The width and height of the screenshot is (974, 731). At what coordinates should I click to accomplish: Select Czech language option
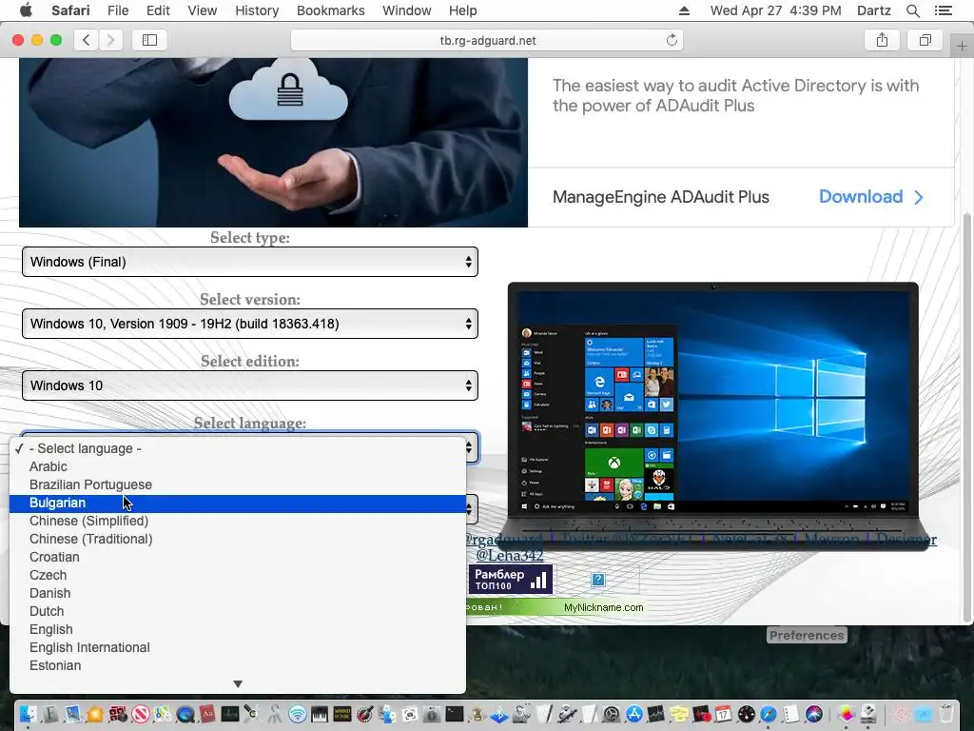point(237,575)
